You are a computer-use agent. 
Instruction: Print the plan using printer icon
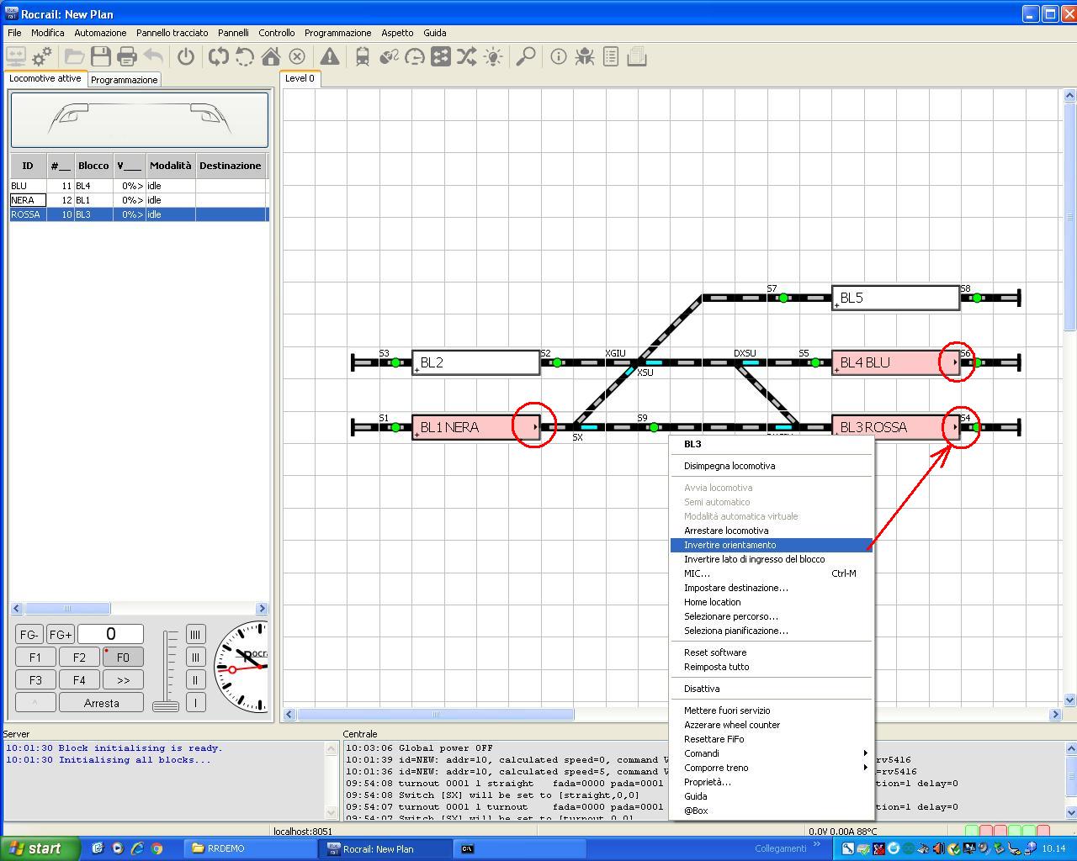pyautogui.click(x=127, y=56)
